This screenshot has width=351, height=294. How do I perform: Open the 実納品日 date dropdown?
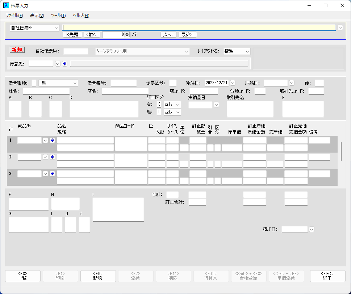tap(216, 105)
